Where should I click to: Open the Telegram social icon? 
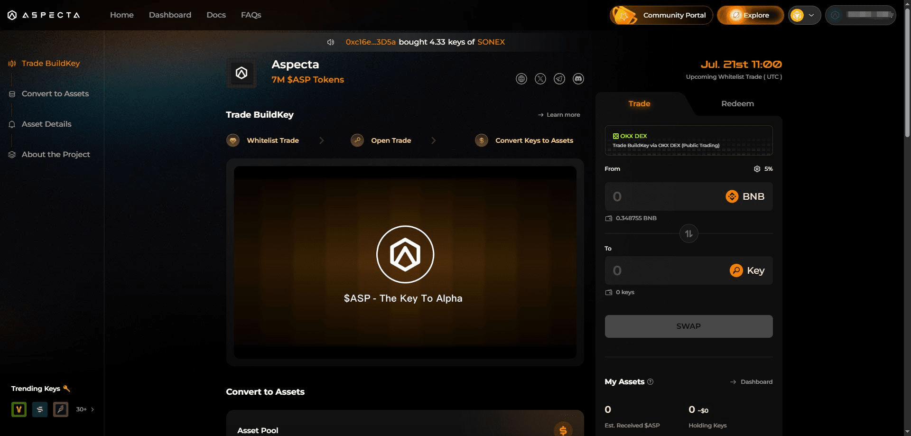click(559, 79)
